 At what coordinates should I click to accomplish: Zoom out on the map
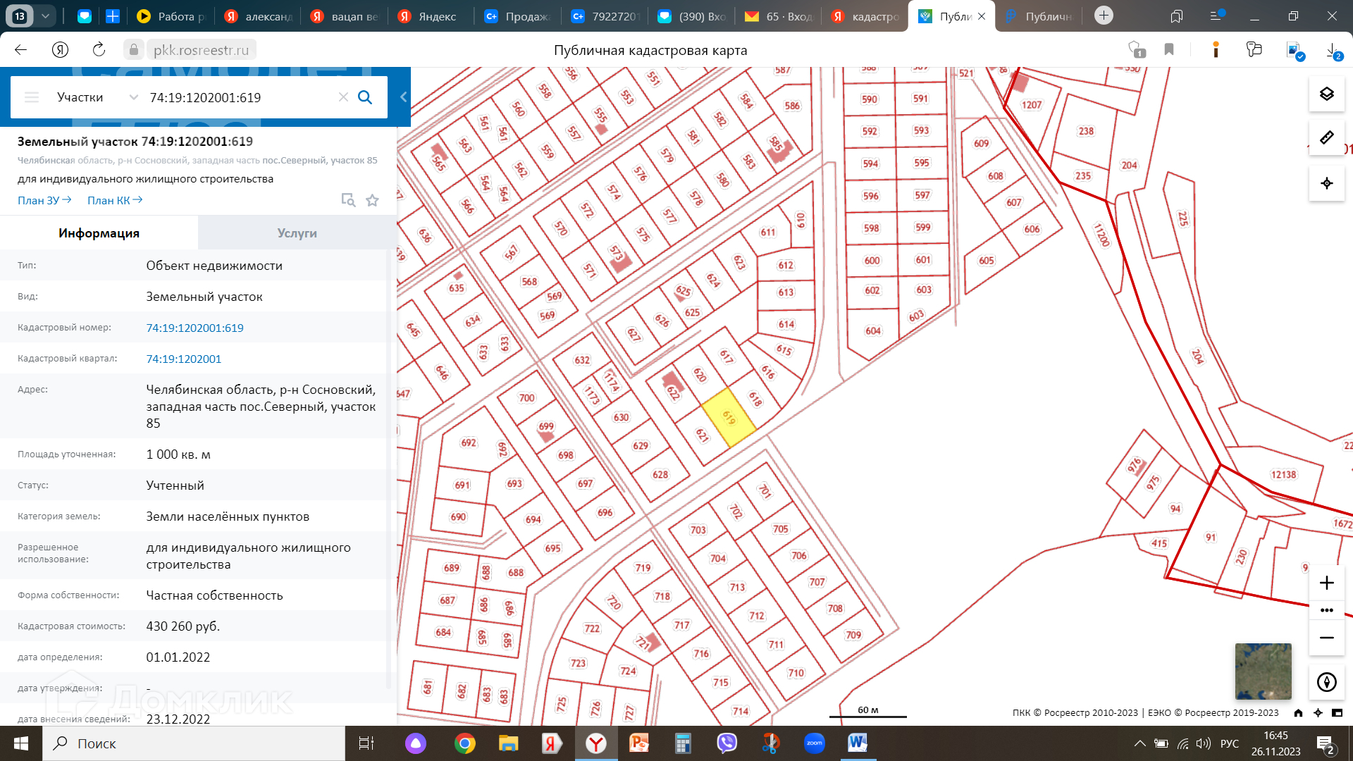(x=1326, y=638)
